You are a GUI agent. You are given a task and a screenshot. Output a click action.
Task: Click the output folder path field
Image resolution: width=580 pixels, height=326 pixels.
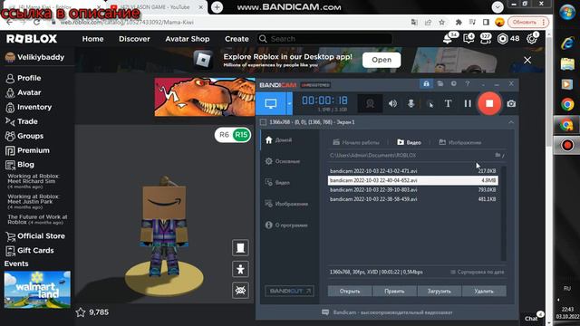[411, 155]
